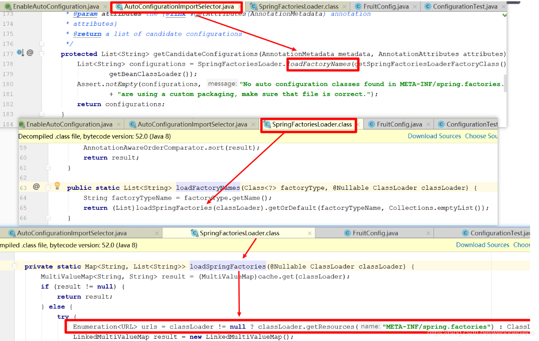Close FruitConfig.java tab in top editor

coord(415,7)
